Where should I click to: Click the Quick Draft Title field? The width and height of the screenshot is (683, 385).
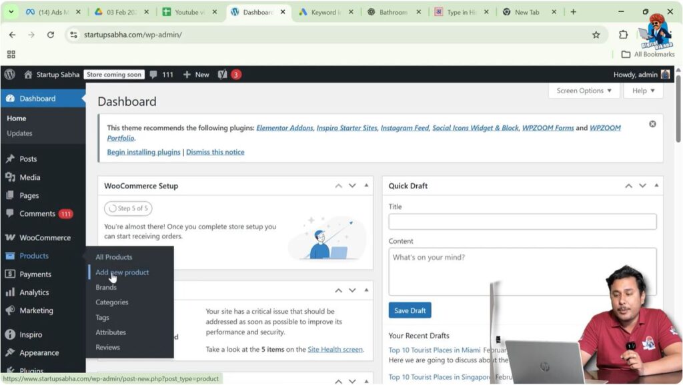coord(522,221)
